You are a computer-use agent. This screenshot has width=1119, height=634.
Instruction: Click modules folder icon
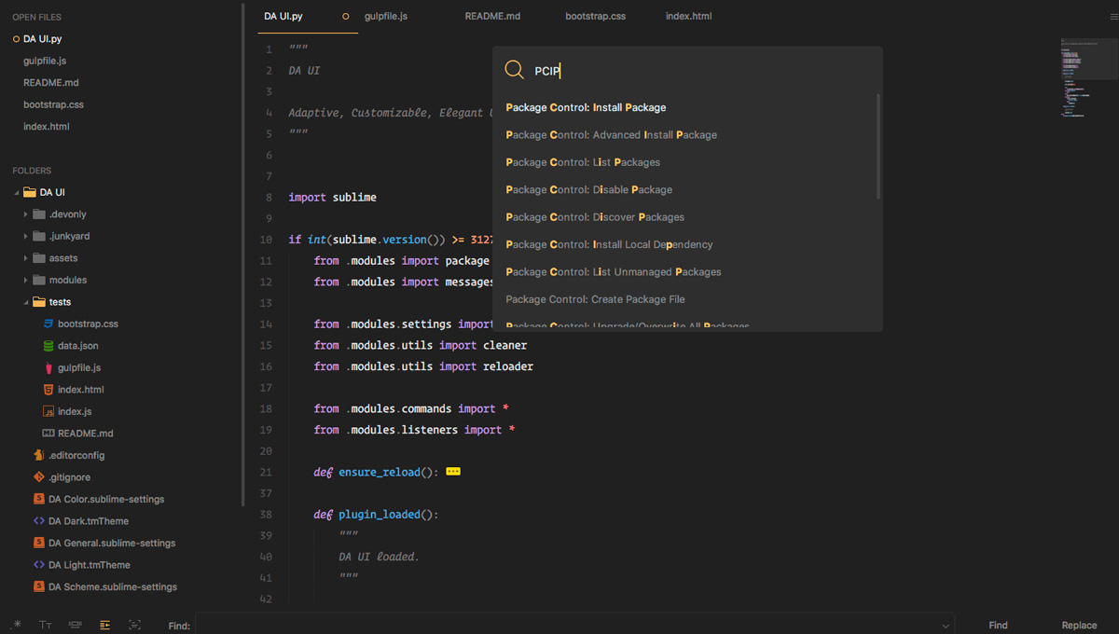(39, 280)
